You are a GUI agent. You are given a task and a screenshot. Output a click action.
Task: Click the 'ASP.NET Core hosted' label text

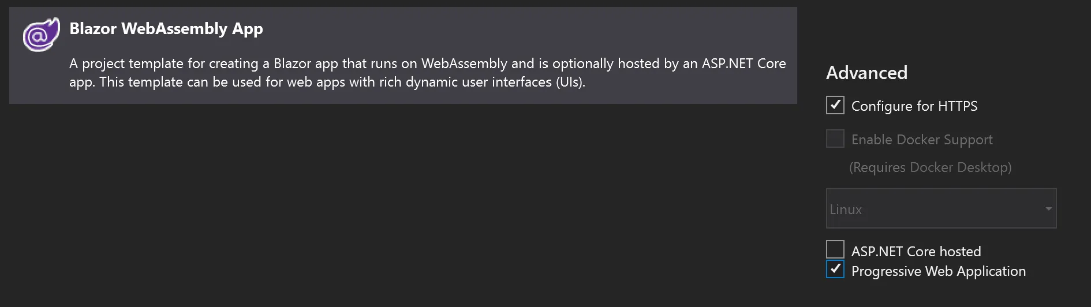click(916, 252)
